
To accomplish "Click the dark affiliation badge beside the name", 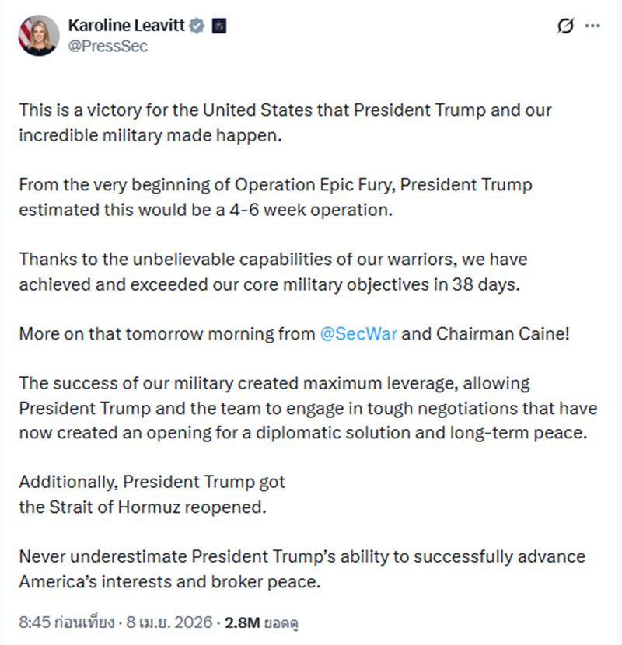I will pyautogui.click(x=219, y=26).
